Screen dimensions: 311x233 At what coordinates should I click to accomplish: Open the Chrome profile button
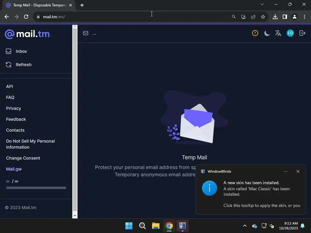click(x=295, y=17)
